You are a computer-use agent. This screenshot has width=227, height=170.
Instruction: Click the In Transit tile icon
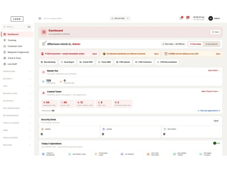click(122, 154)
